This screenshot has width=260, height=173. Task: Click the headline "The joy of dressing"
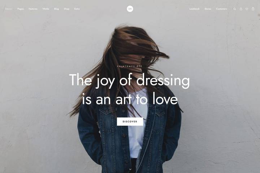pos(130,80)
